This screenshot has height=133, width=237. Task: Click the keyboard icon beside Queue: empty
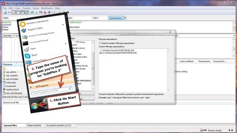pyautogui.click(x=205, y=130)
